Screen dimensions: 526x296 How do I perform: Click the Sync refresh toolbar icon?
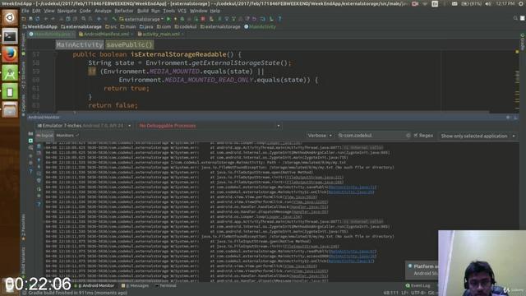pyautogui.click(x=38, y=19)
